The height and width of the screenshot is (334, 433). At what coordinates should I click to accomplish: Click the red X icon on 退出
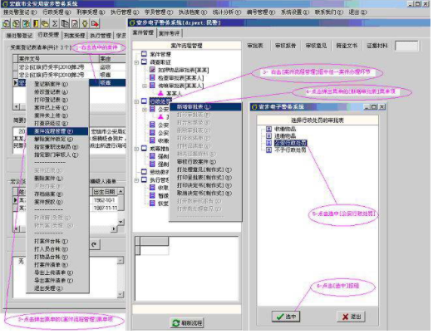pos(345,317)
